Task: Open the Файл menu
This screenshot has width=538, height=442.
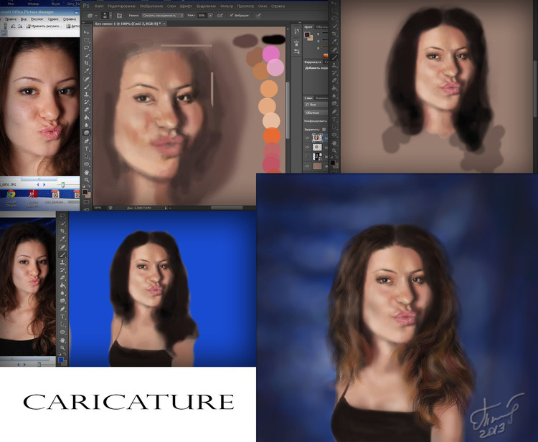Action: click(98, 6)
